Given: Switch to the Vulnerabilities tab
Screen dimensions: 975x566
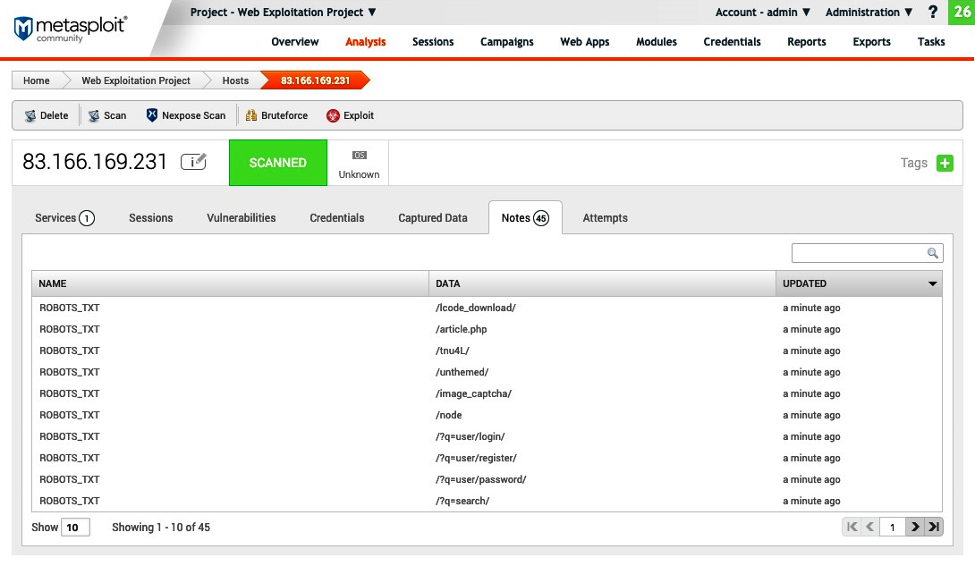Looking at the screenshot, I should tap(242, 217).
